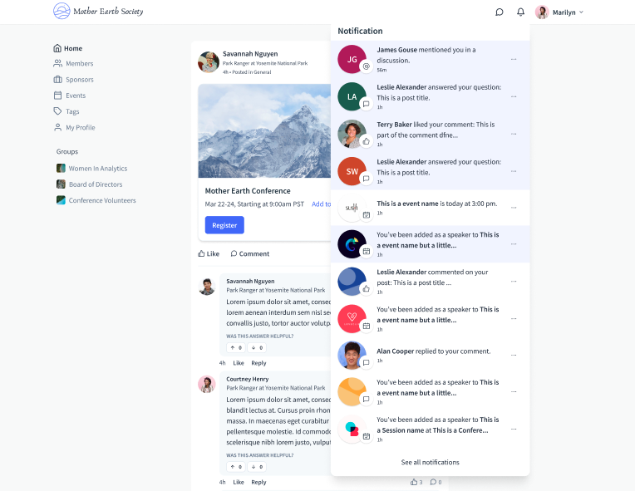Viewport: 635px width, 491px height.
Task: Click the My Profile person icon
Action: 58,127
